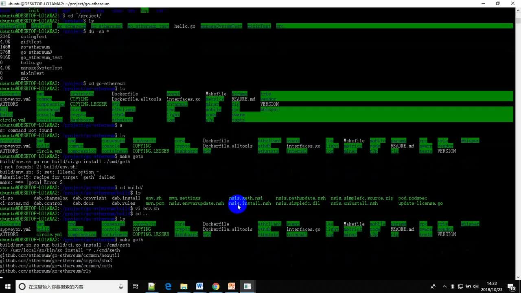Screen dimensions: 521x293
Task: Click the 's: command not found' line
Action: click(x=26, y=131)
